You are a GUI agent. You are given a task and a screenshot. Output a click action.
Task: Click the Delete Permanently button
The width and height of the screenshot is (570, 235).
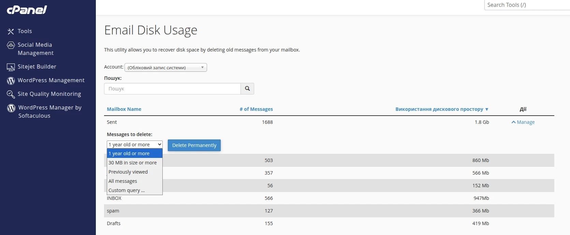click(194, 145)
